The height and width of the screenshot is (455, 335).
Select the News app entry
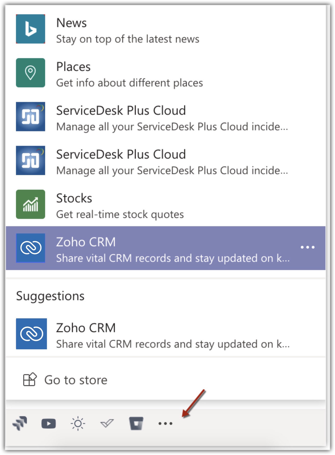(166, 29)
